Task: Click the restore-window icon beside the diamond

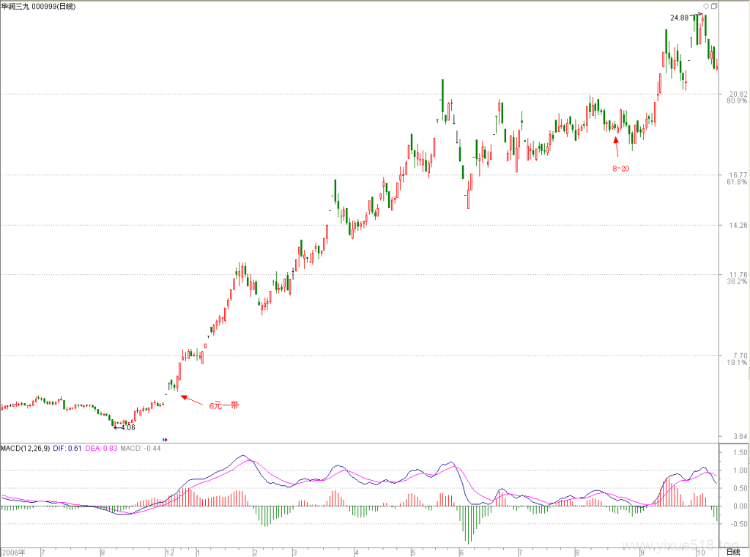Action: [713, 6]
